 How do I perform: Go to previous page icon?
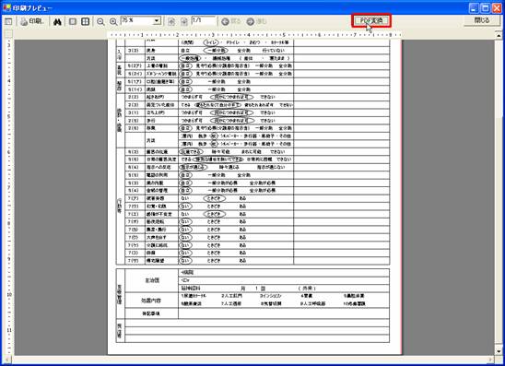171,21
